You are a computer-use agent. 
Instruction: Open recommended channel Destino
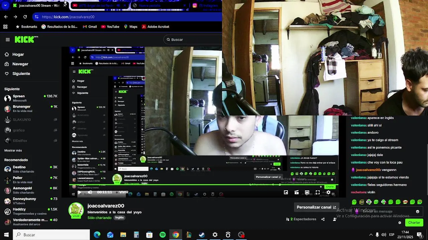(31, 169)
